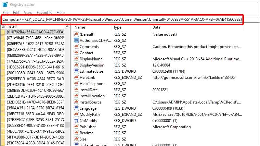Select the EstimatedSize DWORD binary icon
The height and width of the screenshot is (146, 260).
coord(76,71)
